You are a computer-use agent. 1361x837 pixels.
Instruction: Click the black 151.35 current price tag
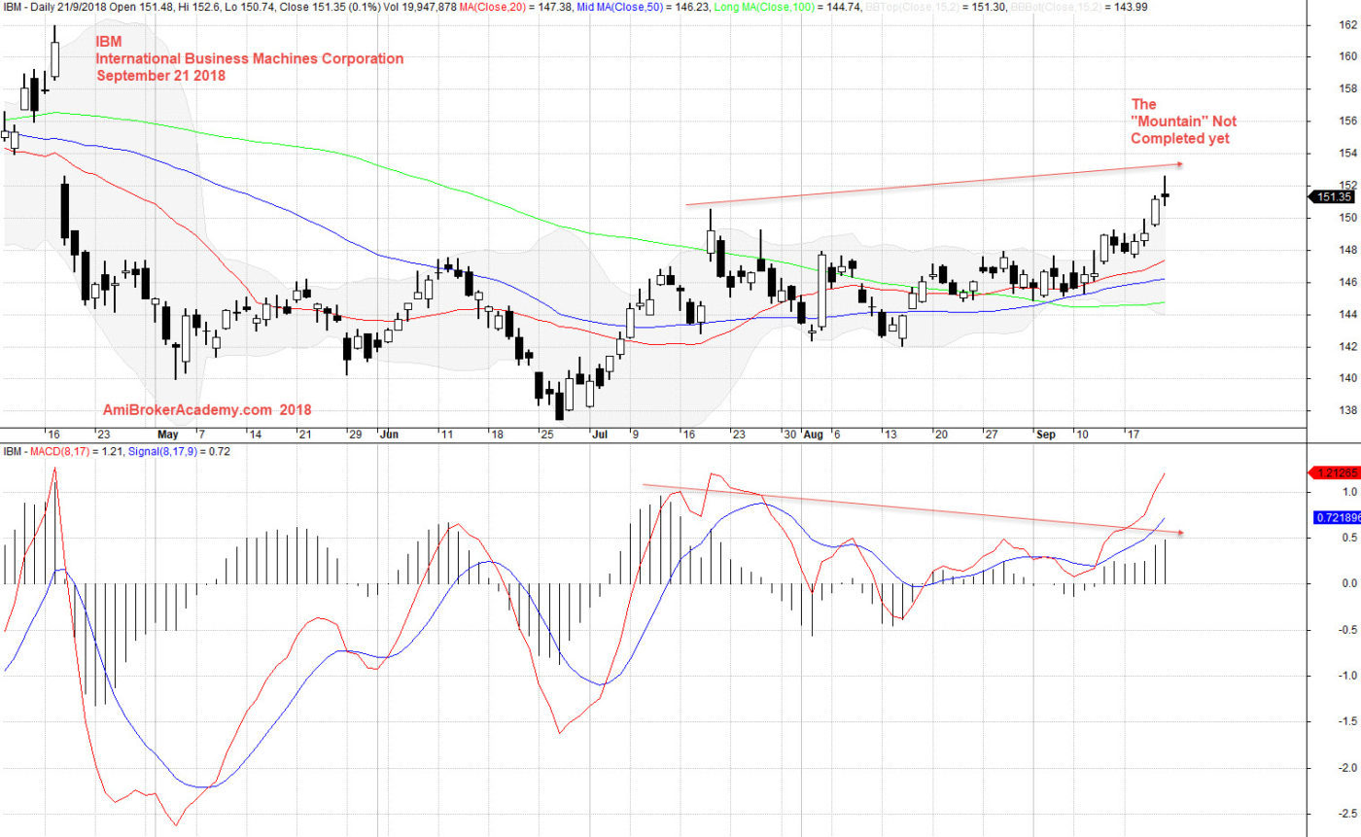(1334, 197)
